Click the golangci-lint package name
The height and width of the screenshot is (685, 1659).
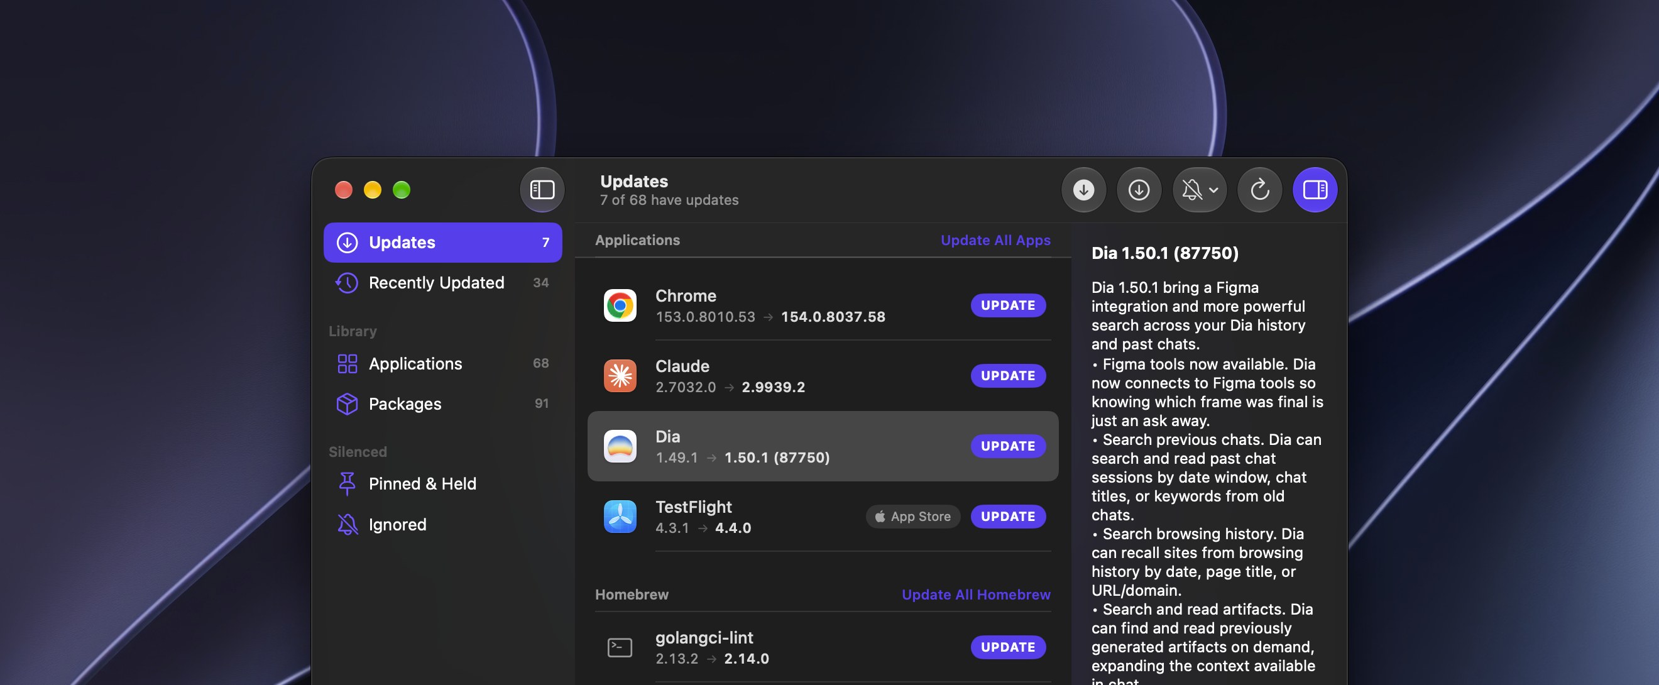704,638
